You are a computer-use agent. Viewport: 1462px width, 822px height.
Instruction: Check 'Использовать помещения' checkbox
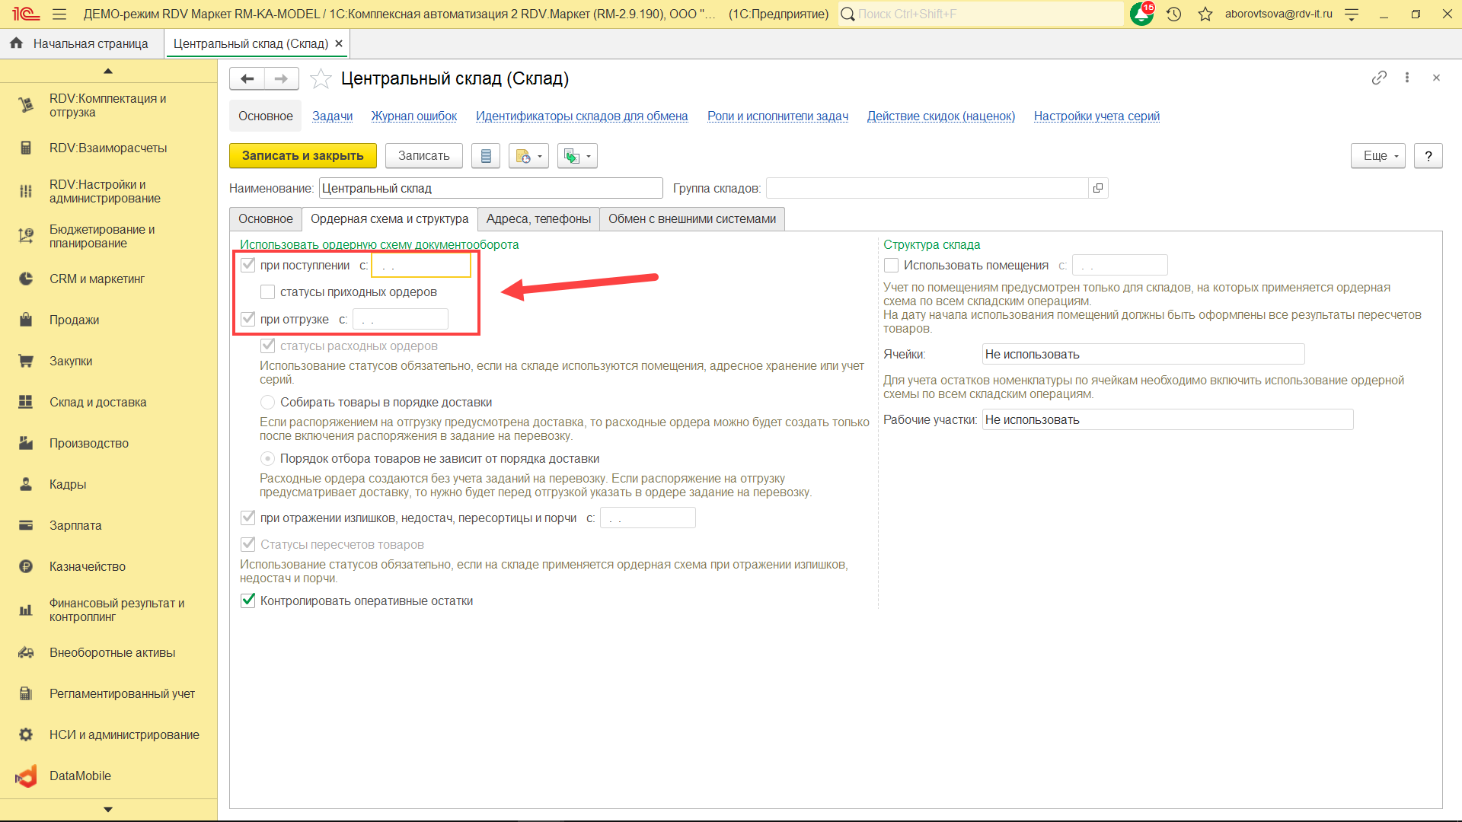[891, 266]
